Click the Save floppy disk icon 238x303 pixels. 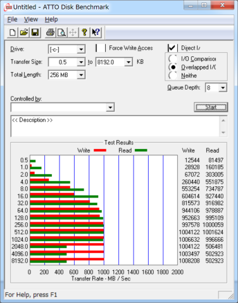[x=35, y=32]
